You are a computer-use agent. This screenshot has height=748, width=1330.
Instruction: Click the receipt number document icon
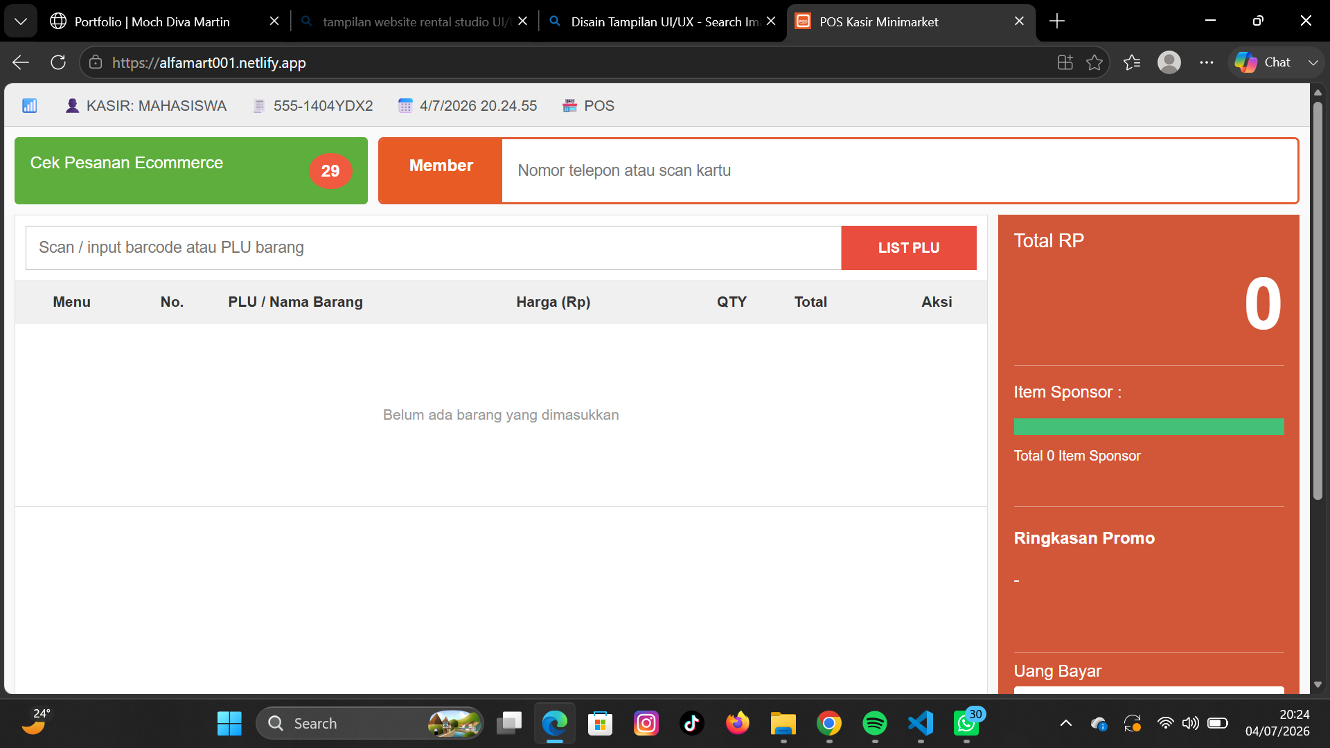259,105
